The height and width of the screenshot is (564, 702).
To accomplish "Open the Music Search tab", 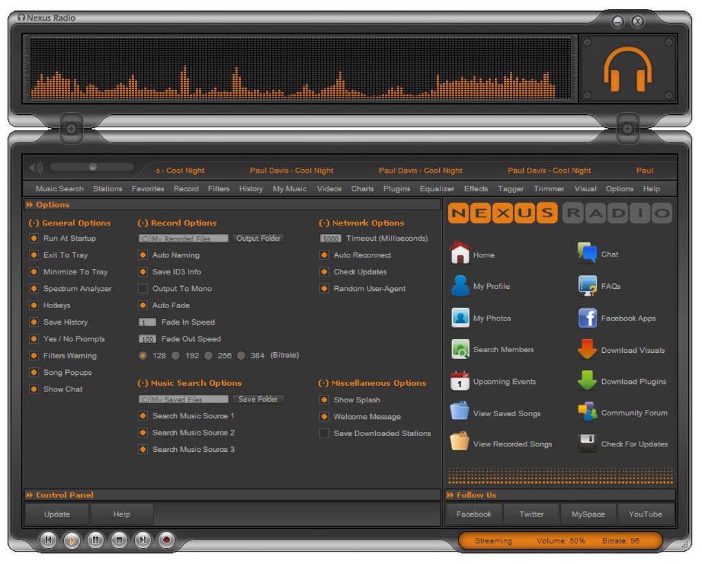I will tap(60, 188).
